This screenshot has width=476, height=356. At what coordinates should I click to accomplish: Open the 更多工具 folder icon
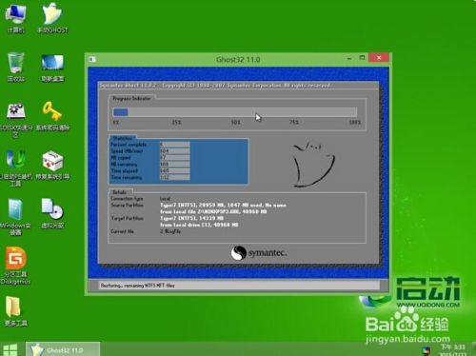coord(15,311)
